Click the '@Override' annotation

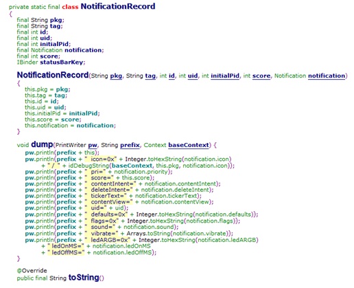tap(32, 271)
